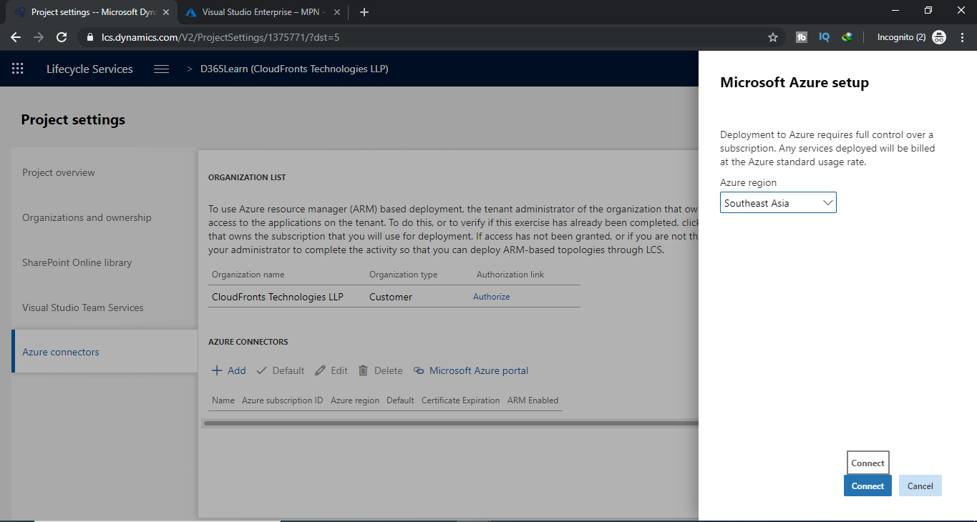Click the CloudFronts Technologies LLP organization cell
The width and height of the screenshot is (977, 522).
pos(278,297)
